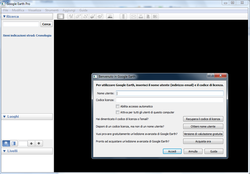
Task: Focus the Nome utente input field
Action: pyautogui.click(x=170, y=93)
